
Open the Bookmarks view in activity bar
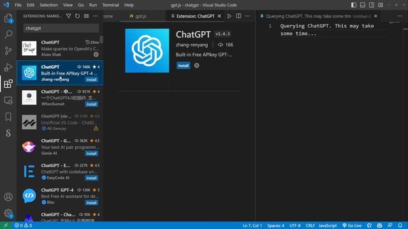point(8,116)
